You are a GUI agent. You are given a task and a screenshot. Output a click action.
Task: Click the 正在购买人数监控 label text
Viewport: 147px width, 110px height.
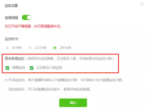pos(49,68)
